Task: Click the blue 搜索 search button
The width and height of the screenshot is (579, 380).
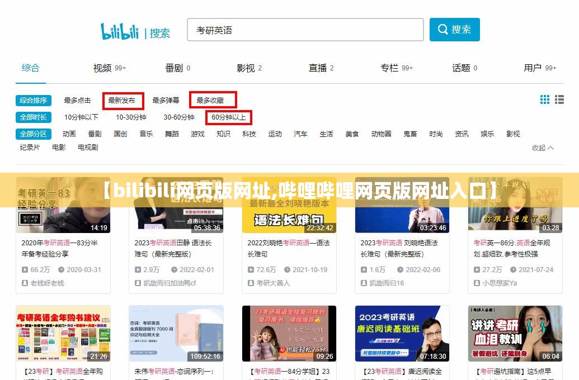Action: coord(455,30)
